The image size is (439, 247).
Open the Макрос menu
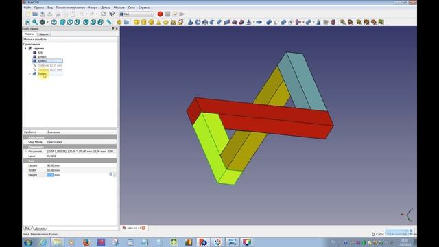tap(93, 8)
